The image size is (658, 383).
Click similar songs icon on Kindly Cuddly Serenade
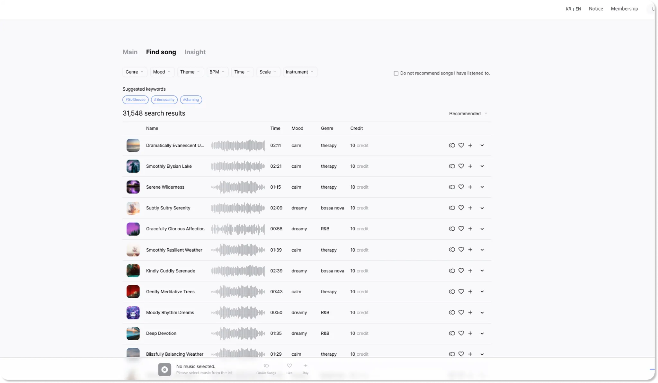pyautogui.click(x=452, y=271)
